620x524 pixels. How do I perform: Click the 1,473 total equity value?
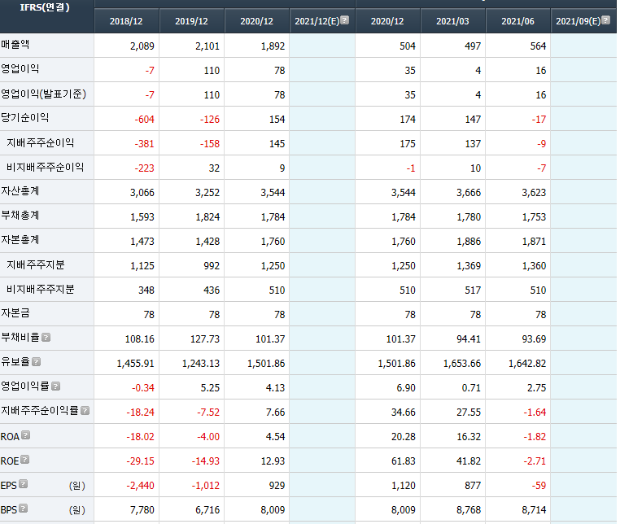[x=142, y=242]
